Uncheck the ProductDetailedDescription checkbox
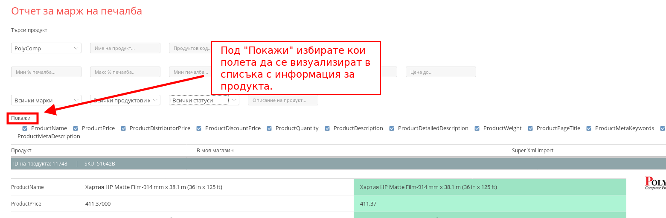The image size is (666, 218). click(392, 128)
